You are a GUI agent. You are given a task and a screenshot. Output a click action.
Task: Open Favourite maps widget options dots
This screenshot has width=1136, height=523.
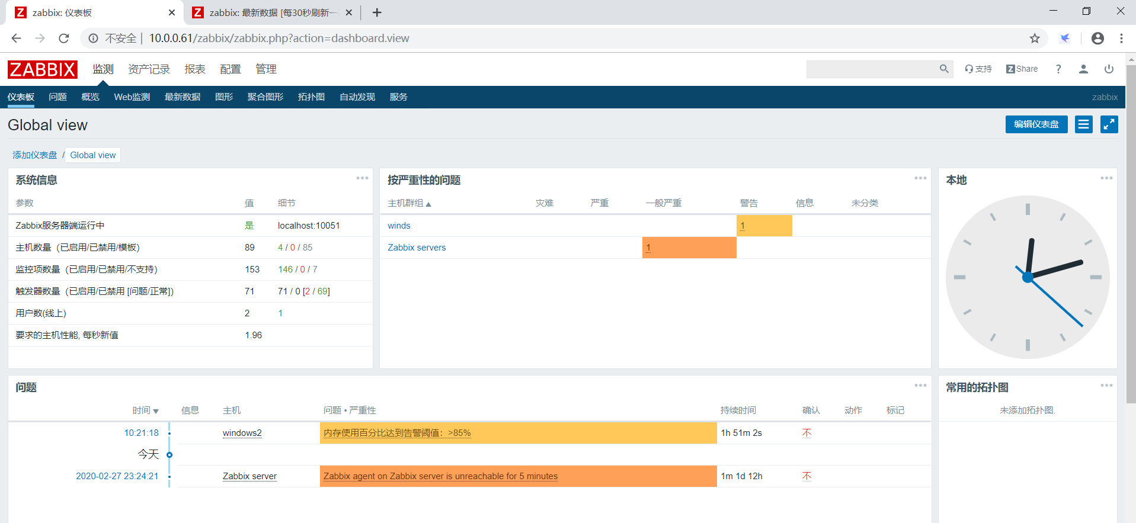(x=1106, y=386)
